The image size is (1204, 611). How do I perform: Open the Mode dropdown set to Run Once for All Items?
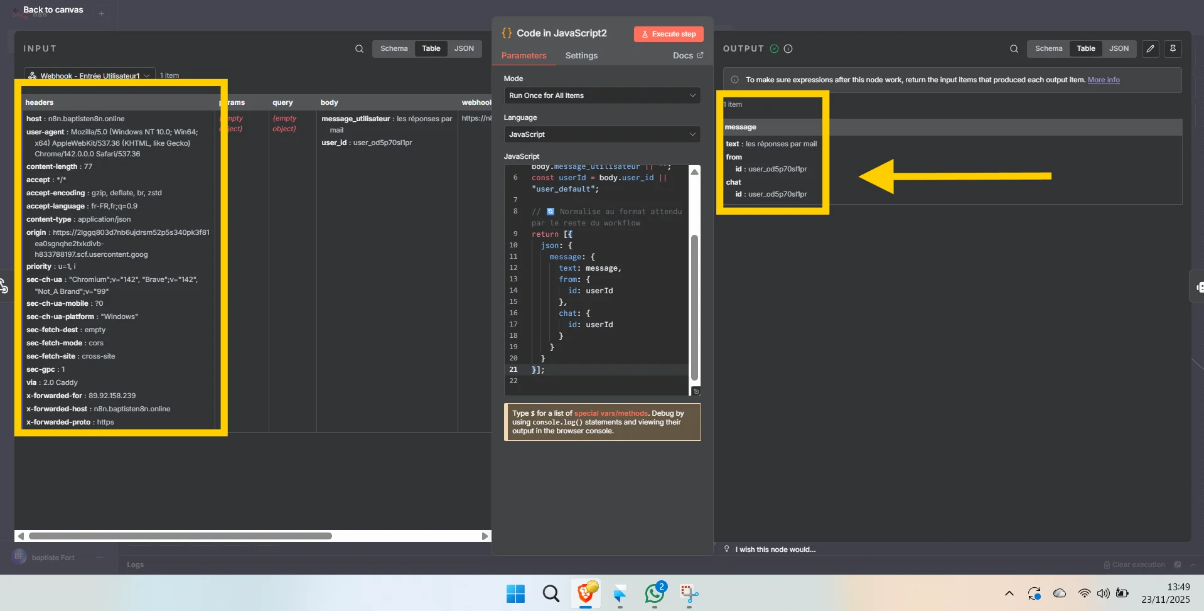[x=602, y=95]
